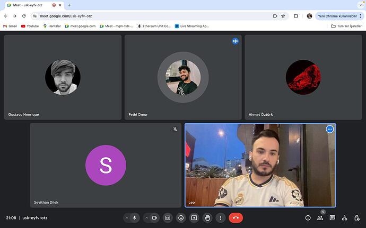Open the Meet - mgm-fktr bookmark

tap(117, 26)
